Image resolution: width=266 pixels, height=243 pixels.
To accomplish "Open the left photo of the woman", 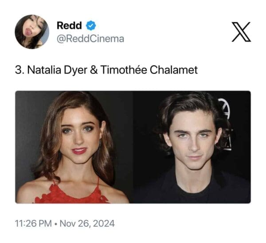I will pos(74,147).
